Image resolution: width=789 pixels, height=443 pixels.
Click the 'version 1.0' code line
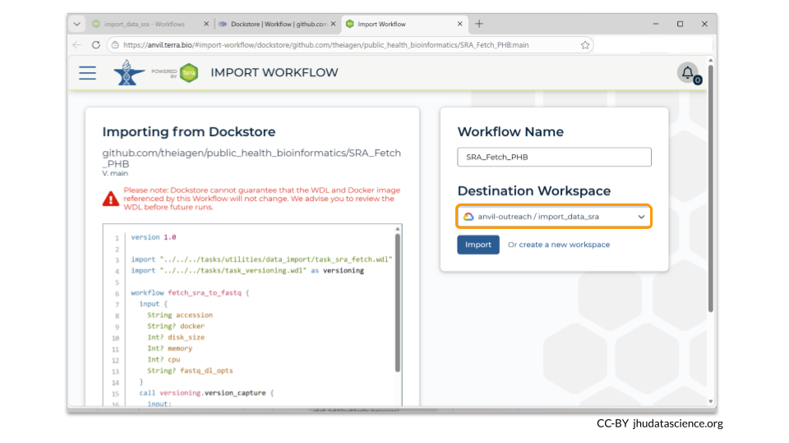tap(154, 237)
